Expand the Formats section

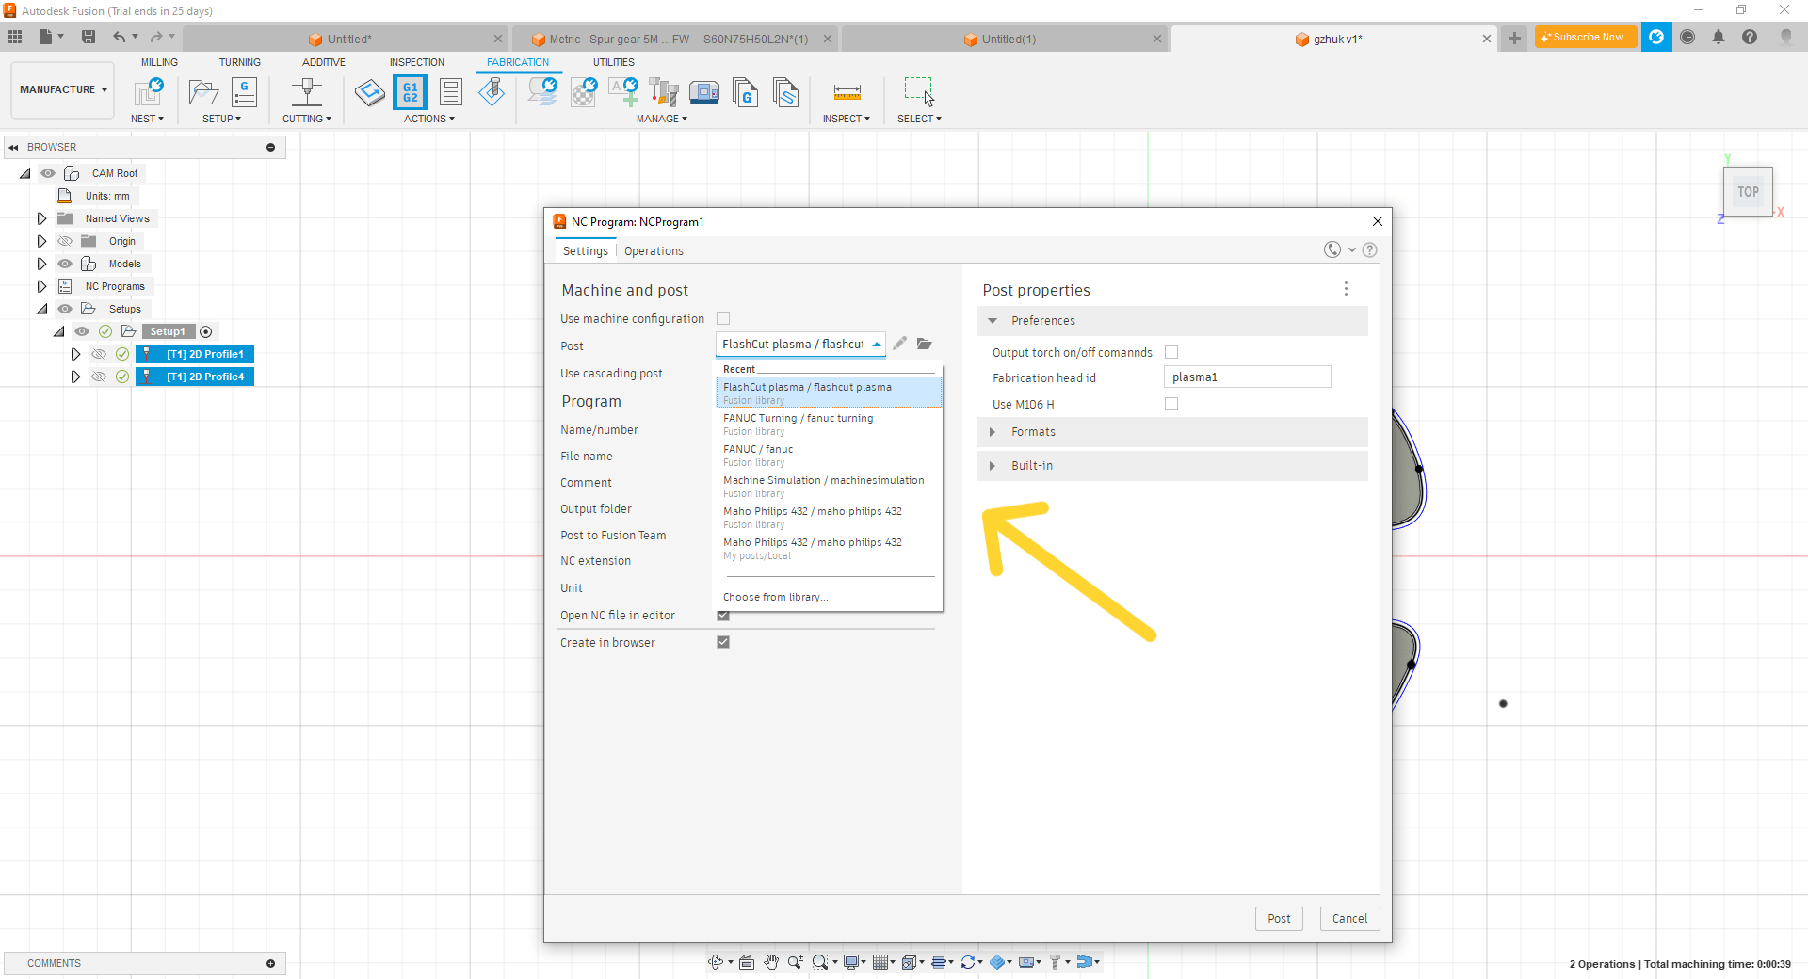[993, 432]
